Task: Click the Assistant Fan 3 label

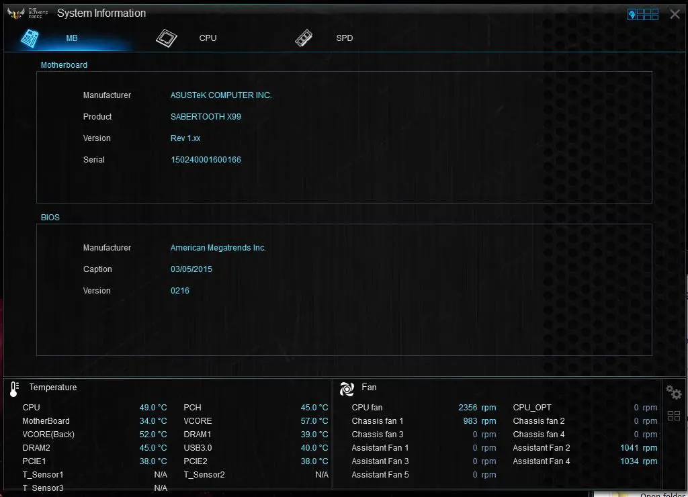Action: point(380,461)
